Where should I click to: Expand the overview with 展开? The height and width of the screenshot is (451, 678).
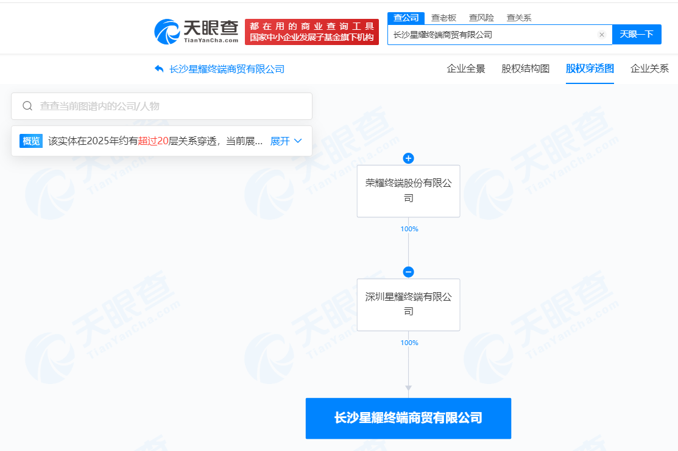[286, 141]
